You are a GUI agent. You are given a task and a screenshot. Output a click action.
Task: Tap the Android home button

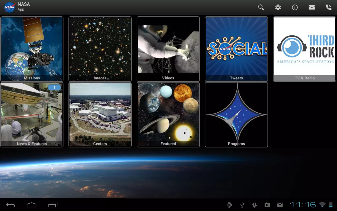coord(32,205)
